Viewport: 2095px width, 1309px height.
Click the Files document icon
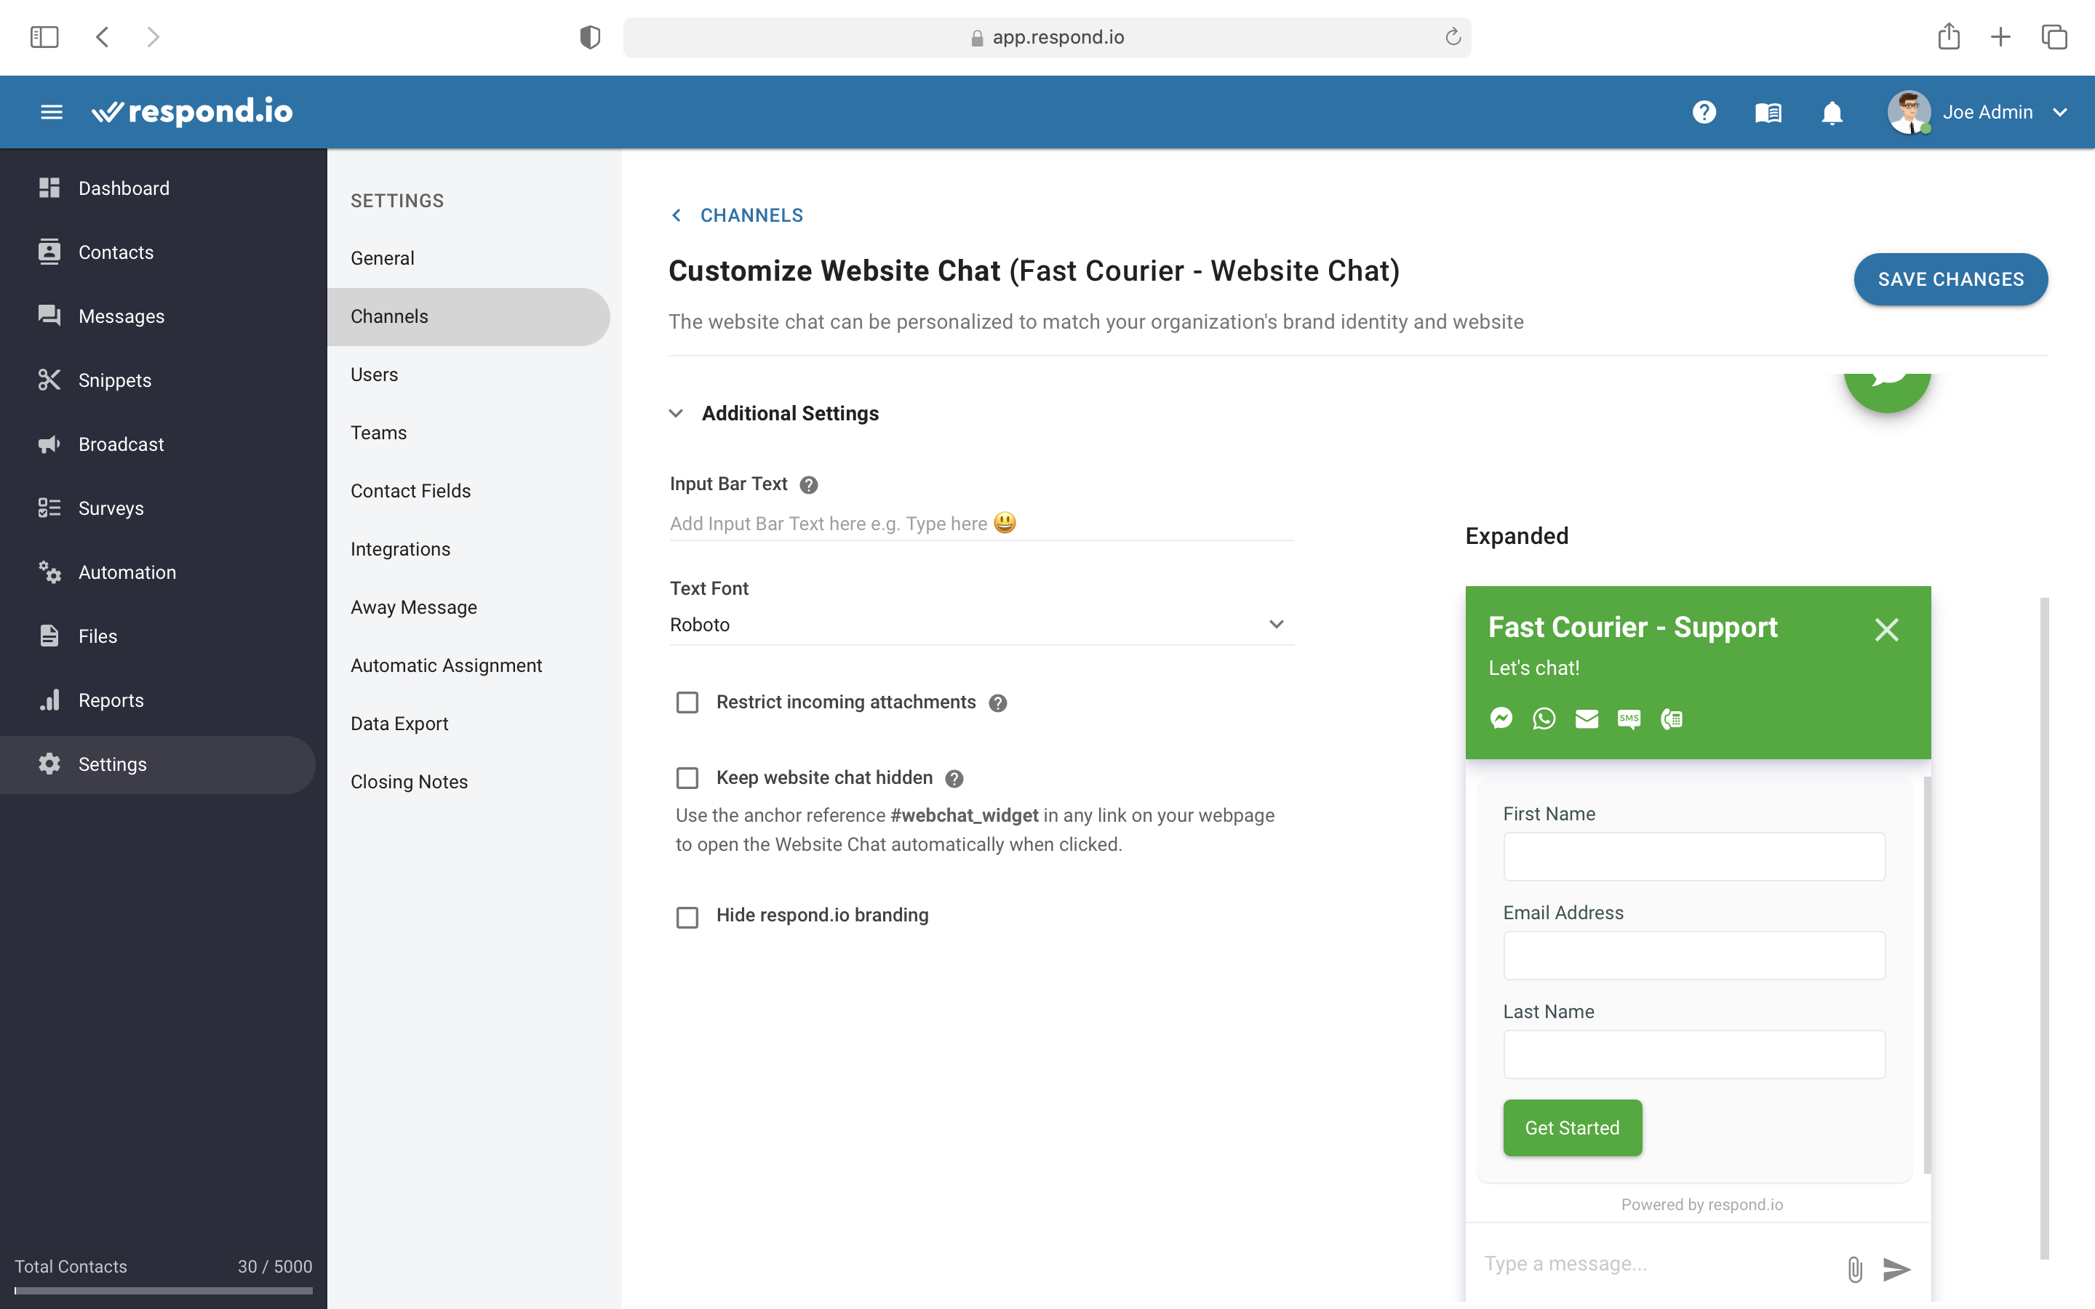(x=49, y=636)
